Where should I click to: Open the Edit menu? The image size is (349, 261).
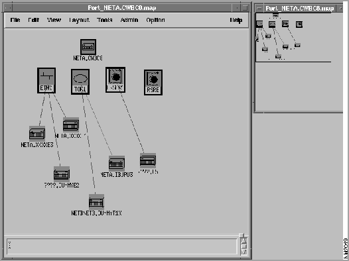point(33,20)
